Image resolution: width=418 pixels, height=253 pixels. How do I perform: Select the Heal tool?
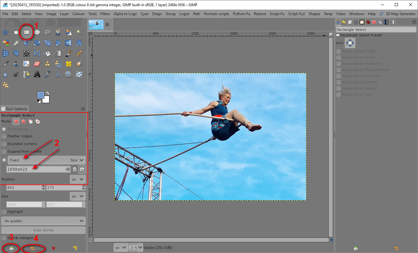[x=69, y=64]
